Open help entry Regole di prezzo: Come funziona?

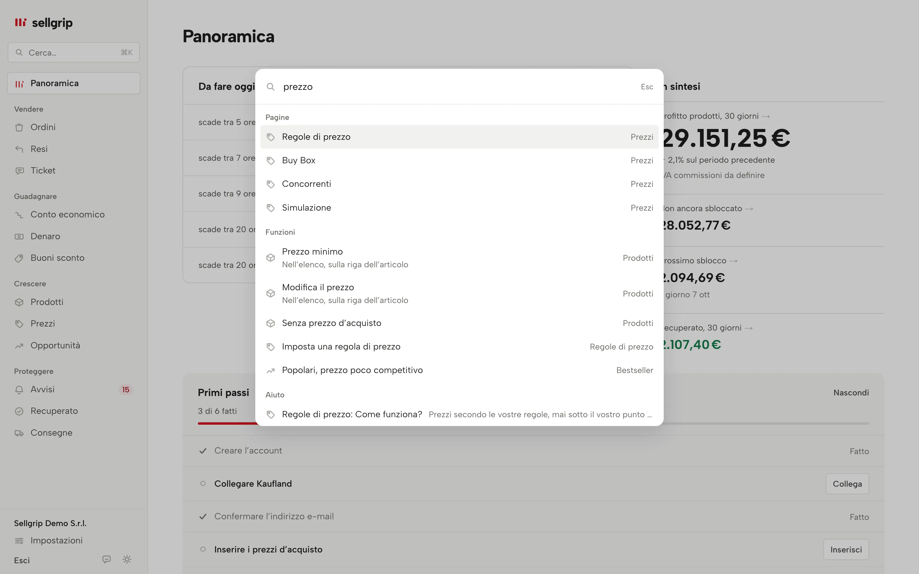coord(459,414)
